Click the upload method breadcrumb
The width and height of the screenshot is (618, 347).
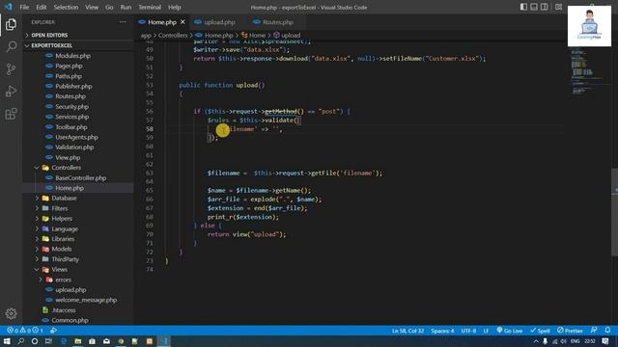pos(287,35)
